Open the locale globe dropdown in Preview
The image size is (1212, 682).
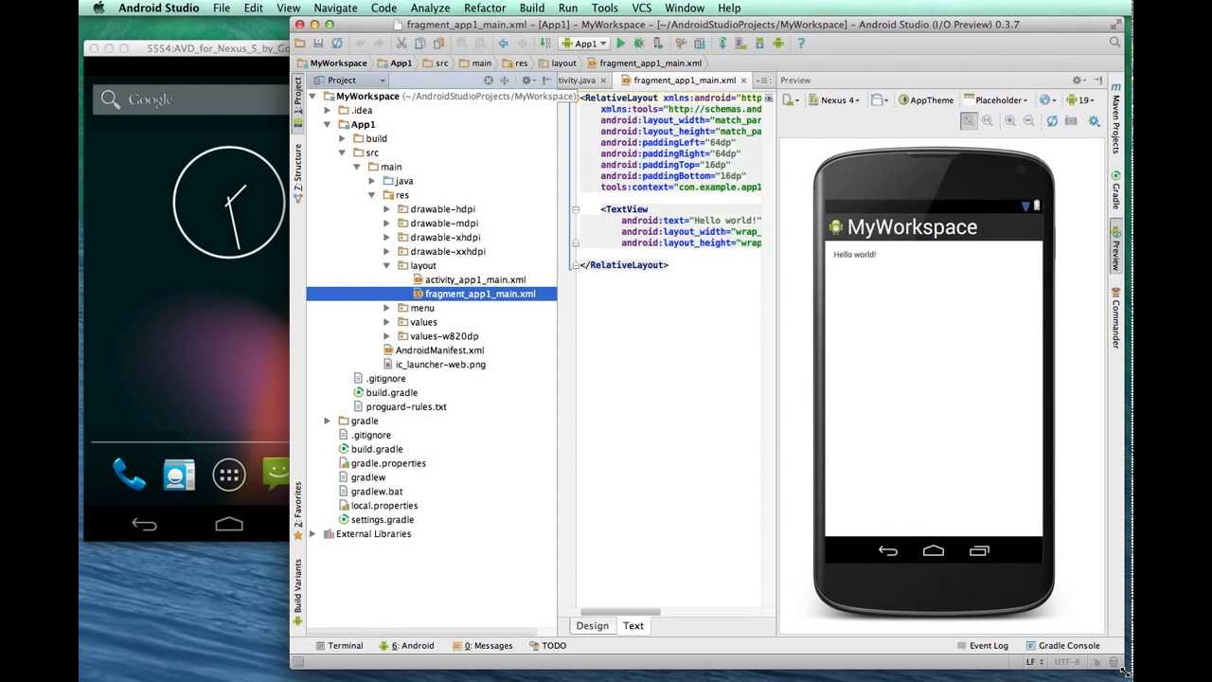click(1047, 99)
